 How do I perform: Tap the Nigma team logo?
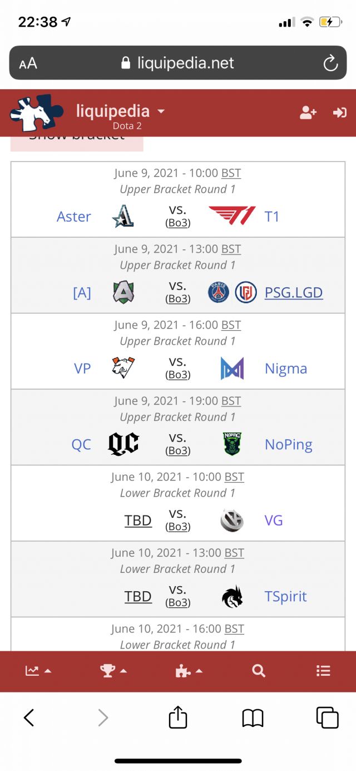tap(232, 369)
